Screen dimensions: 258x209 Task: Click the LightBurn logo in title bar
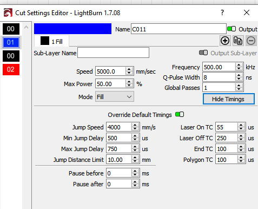[x=8, y=13]
